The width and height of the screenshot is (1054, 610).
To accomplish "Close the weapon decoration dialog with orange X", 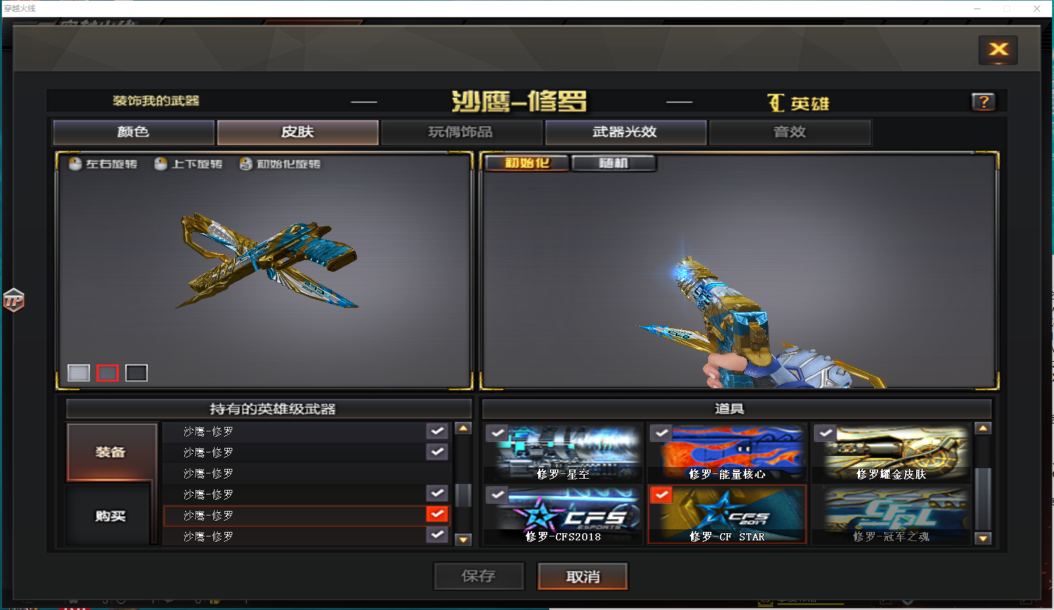I will 998,50.
